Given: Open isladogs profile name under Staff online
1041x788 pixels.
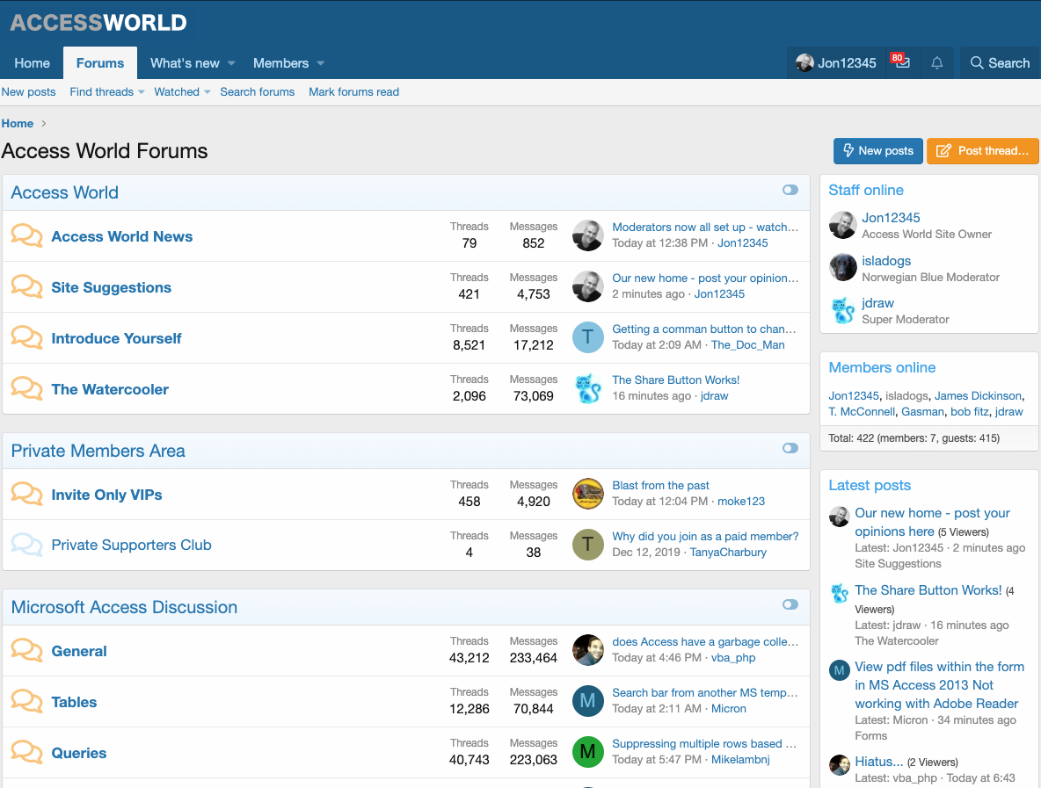Looking at the screenshot, I should pos(886,261).
